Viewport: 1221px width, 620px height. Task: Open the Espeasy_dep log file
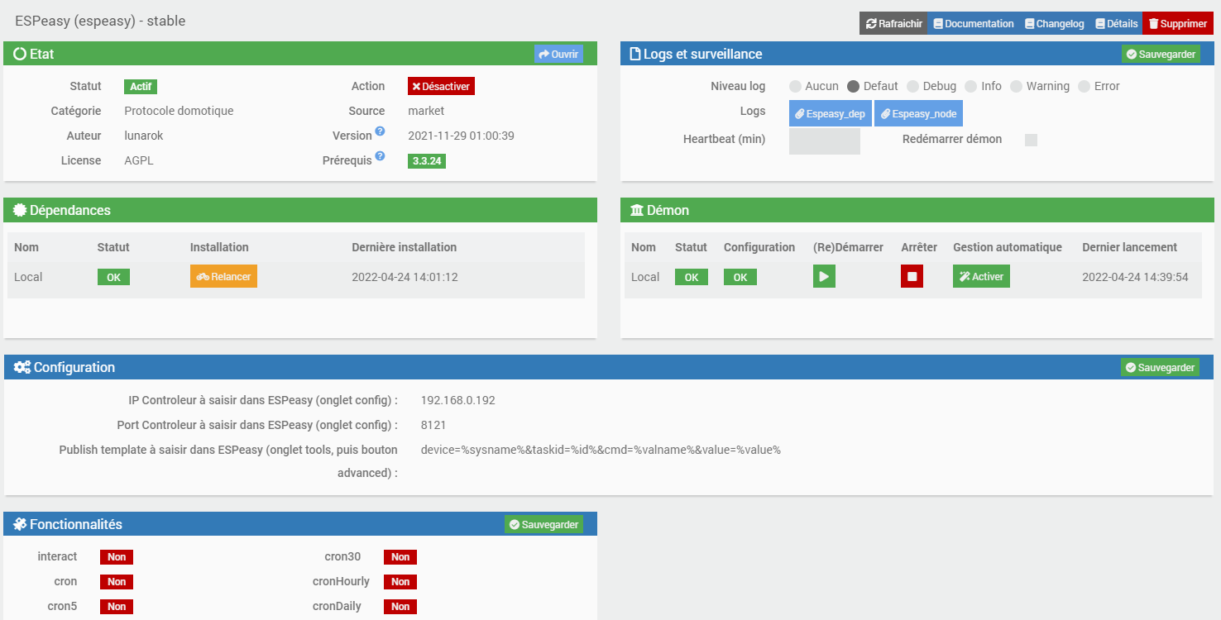(x=830, y=114)
